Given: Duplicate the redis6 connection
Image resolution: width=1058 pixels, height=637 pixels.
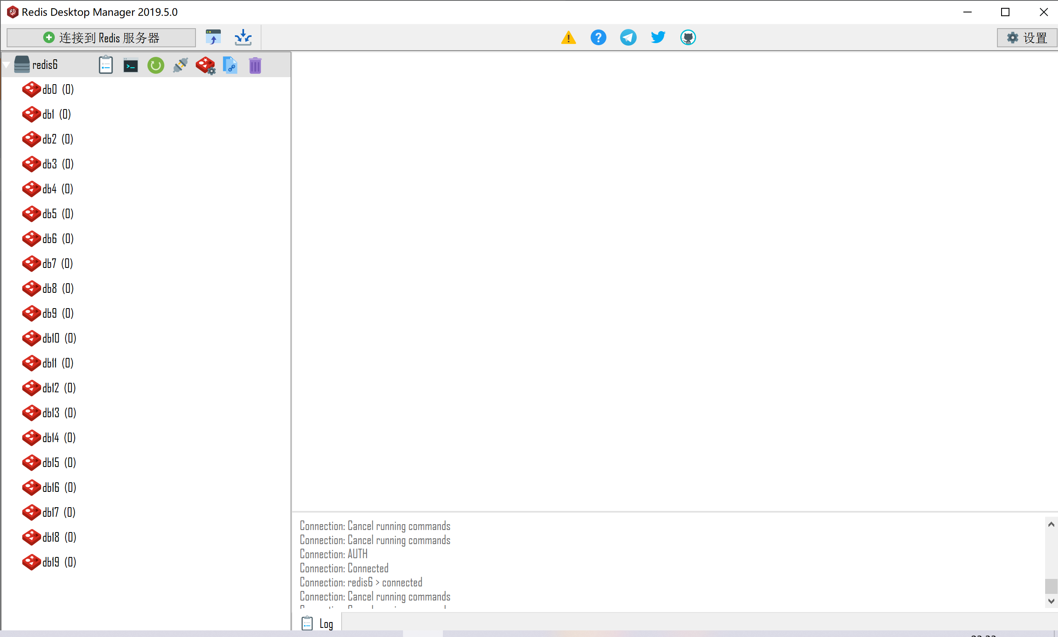Looking at the screenshot, I should click(x=230, y=65).
